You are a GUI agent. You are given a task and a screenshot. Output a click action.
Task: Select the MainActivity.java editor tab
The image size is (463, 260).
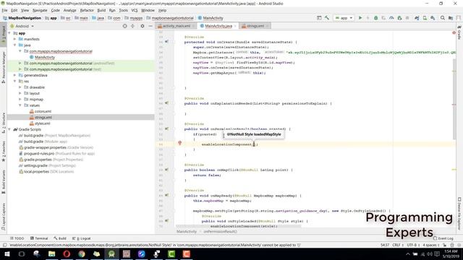point(218,26)
